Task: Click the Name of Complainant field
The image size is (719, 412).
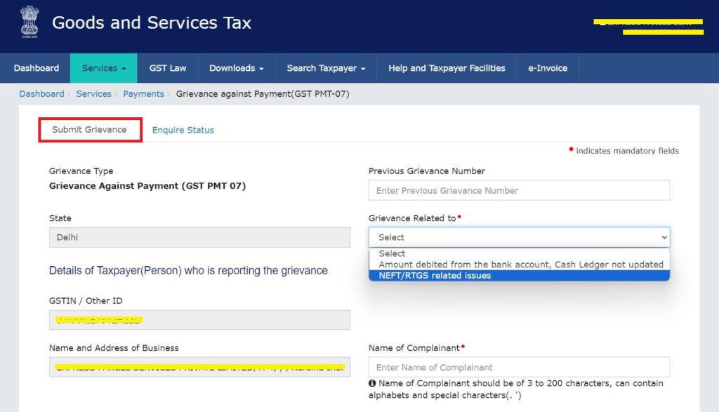Action: [x=519, y=367]
